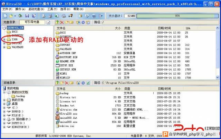221x139 pixels.
Task: Click the Help question mark toolbar icon
Action: tap(94, 16)
